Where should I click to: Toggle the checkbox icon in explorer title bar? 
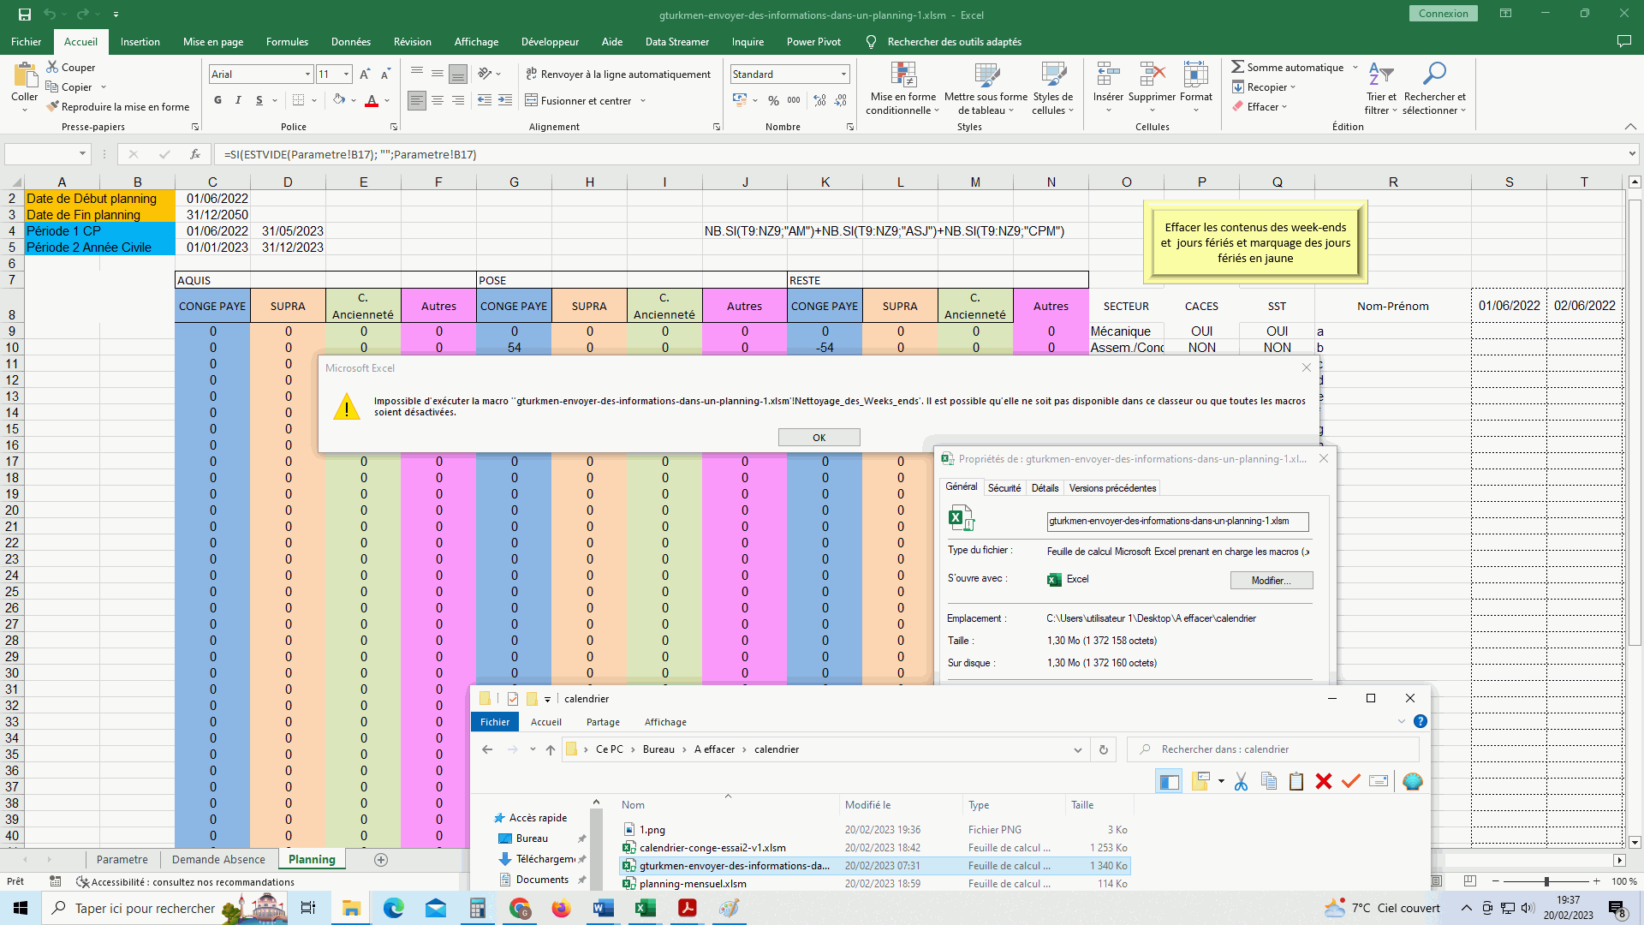tap(513, 699)
